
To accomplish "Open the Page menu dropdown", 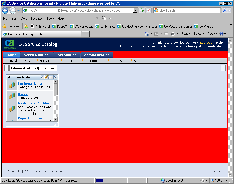I will coord(186,34).
